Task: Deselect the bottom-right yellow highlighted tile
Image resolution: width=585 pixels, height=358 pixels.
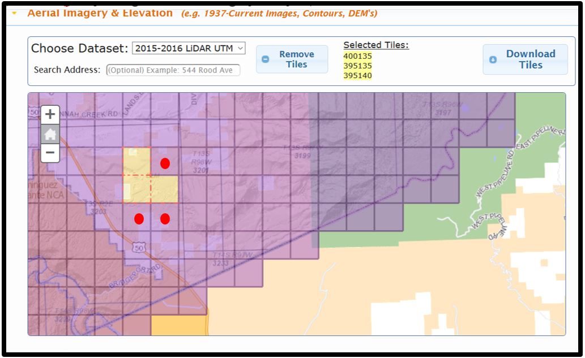Action: [x=164, y=189]
